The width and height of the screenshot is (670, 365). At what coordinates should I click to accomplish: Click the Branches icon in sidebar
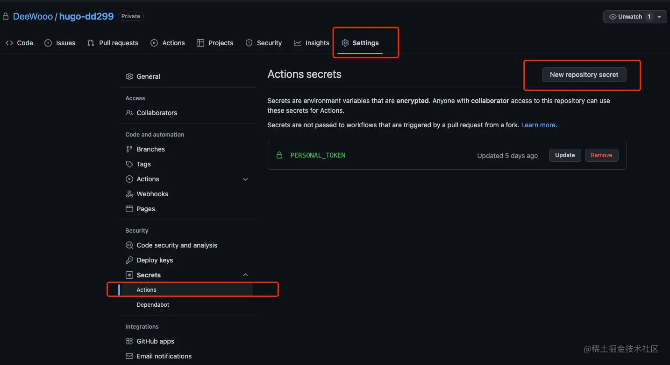pos(129,149)
